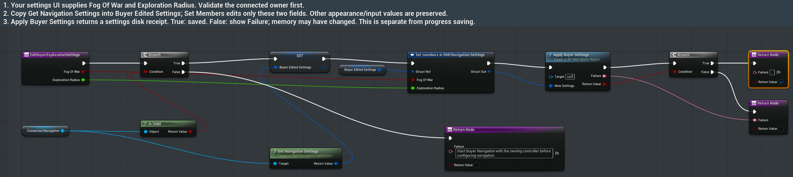Click the flag icon on the selected Return Node

[779, 73]
